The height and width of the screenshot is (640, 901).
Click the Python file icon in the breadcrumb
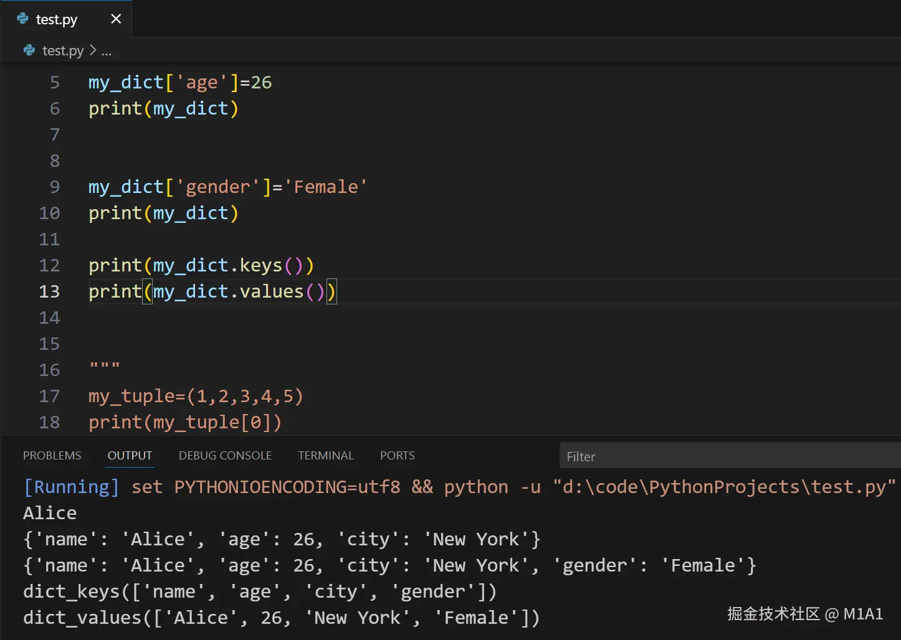point(29,50)
